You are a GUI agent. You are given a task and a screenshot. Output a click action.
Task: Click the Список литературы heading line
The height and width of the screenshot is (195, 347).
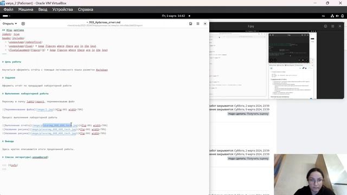coord(25,157)
